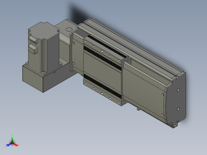Select the lower connector plug on the motor
The width and height of the screenshot is (207, 155).
click(33, 49)
